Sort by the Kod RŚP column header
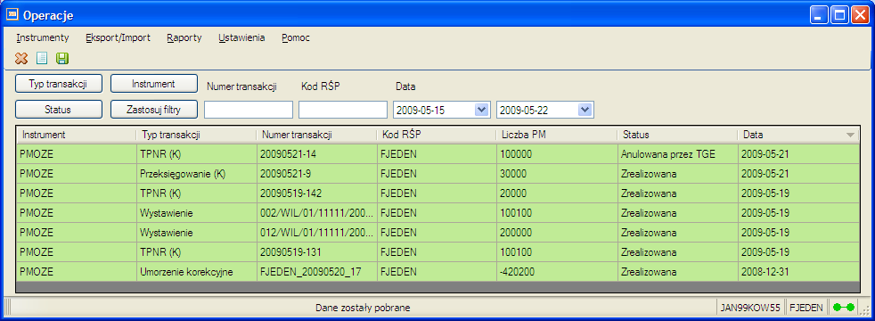Viewport: 875px width, 321px height. 437,135
